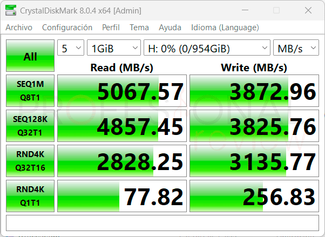Viewport: 325px width, 237px height.
Task: Click the RND4K Q1T1 write result 256.83
Action: (x=254, y=196)
